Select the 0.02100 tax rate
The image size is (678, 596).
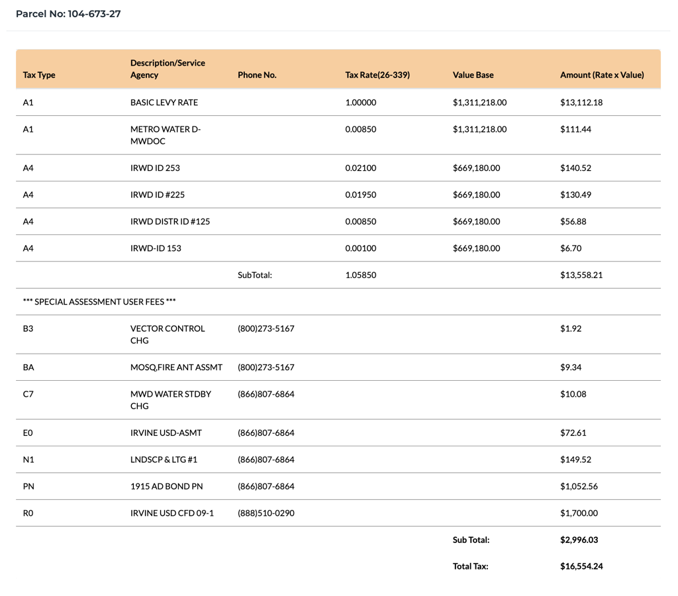coord(361,168)
